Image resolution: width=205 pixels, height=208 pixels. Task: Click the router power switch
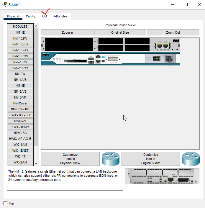[x=157, y=58]
